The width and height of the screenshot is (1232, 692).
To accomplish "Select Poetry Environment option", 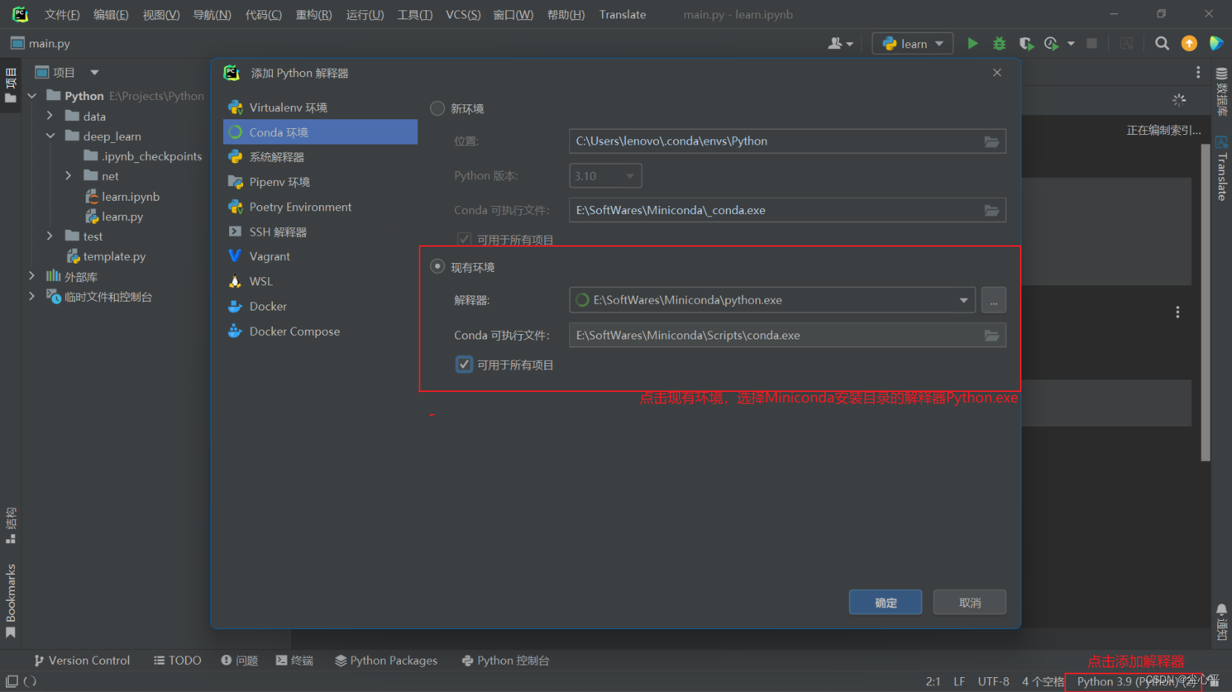I will [x=320, y=207].
